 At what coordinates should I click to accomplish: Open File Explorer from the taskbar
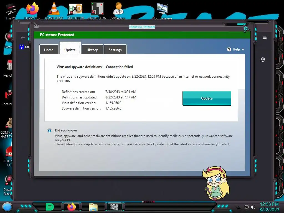[93, 207]
